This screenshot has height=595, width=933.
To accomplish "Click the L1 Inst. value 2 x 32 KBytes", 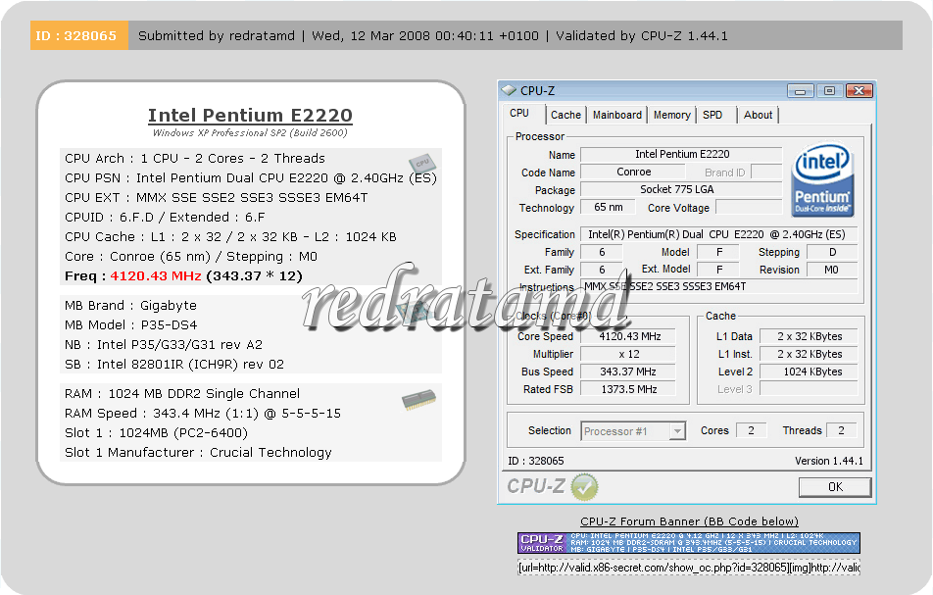I will (810, 354).
